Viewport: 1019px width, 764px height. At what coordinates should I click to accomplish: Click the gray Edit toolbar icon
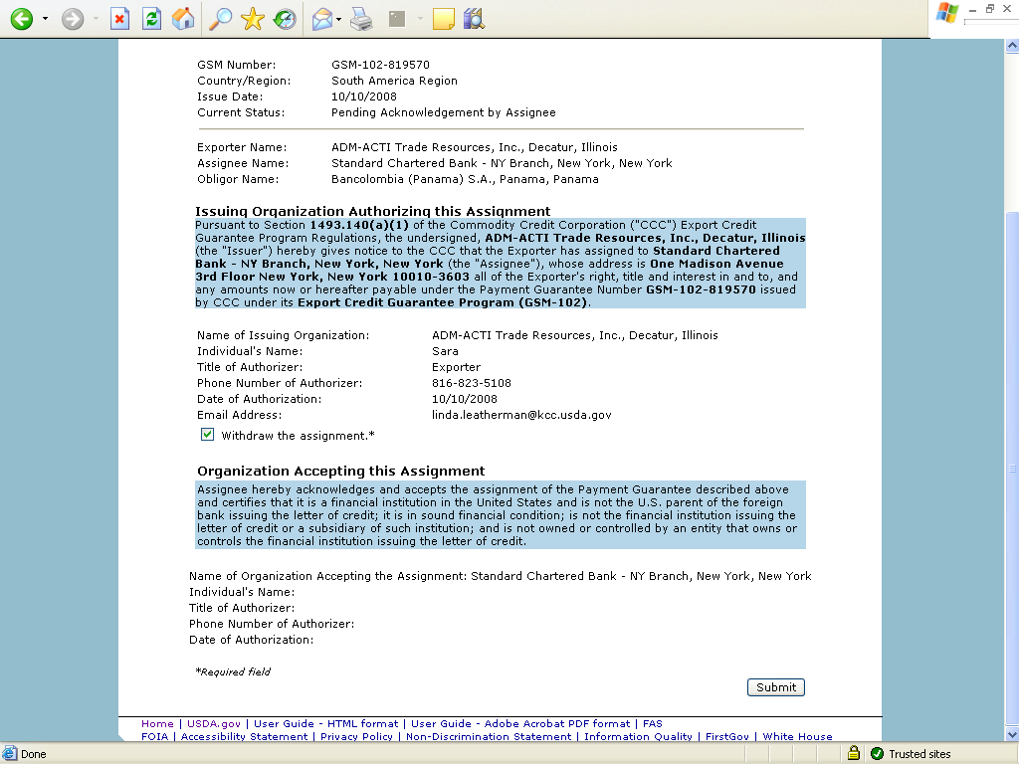click(397, 19)
